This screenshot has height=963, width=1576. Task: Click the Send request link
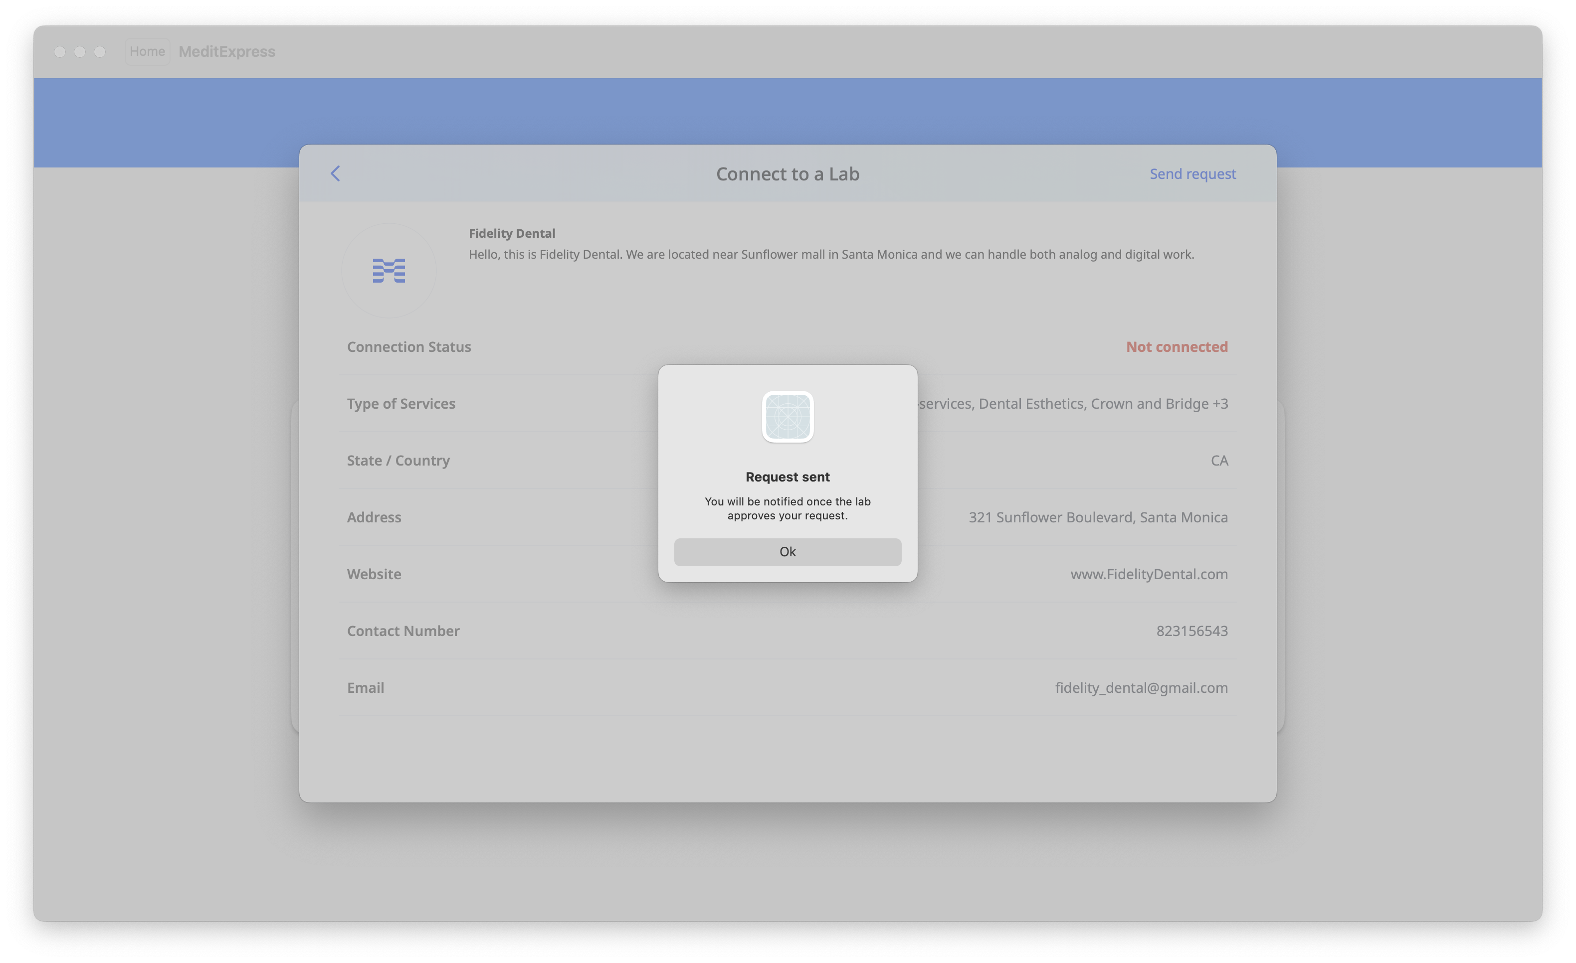click(x=1192, y=173)
